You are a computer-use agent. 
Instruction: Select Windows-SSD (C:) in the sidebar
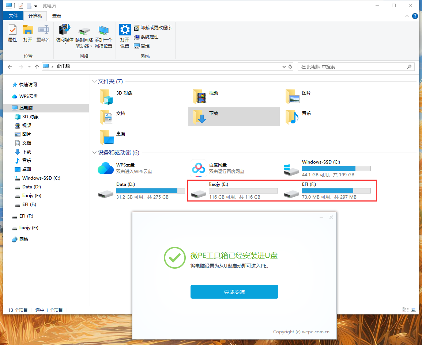click(x=37, y=178)
